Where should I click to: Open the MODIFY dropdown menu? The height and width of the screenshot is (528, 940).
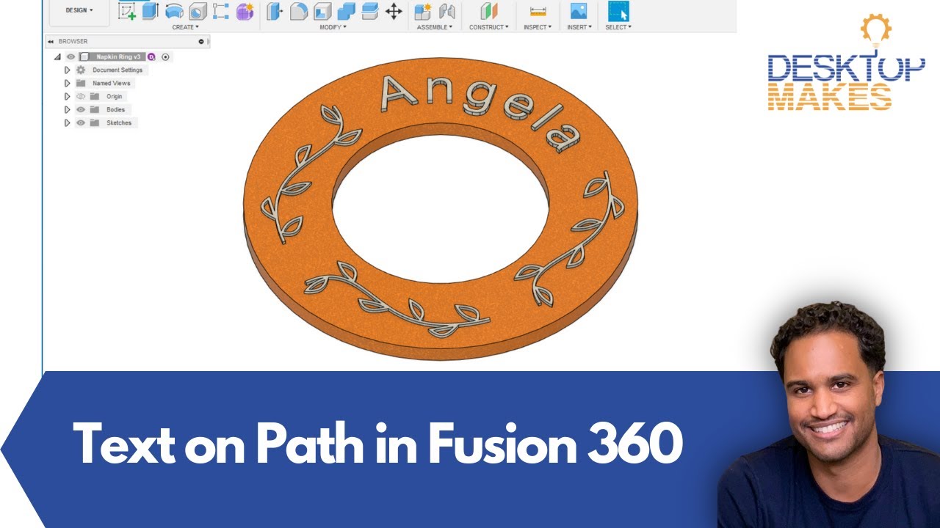[333, 27]
